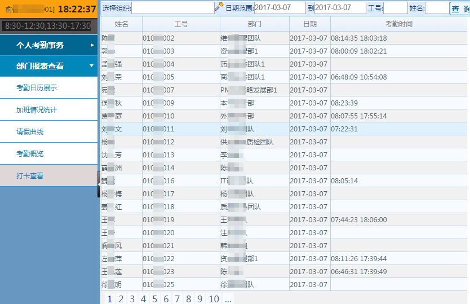Viewport: 470px width, 304px height.
Task: Select attendance time 08:00:09 18:02:21
Action: pos(359,51)
